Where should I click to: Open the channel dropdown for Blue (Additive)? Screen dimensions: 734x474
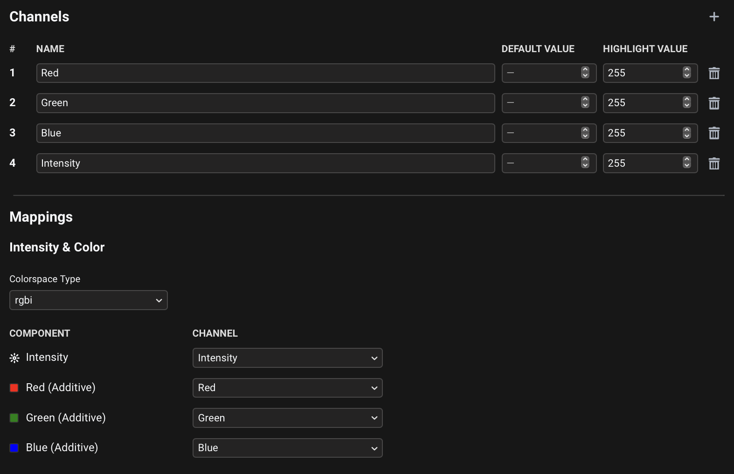click(287, 448)
